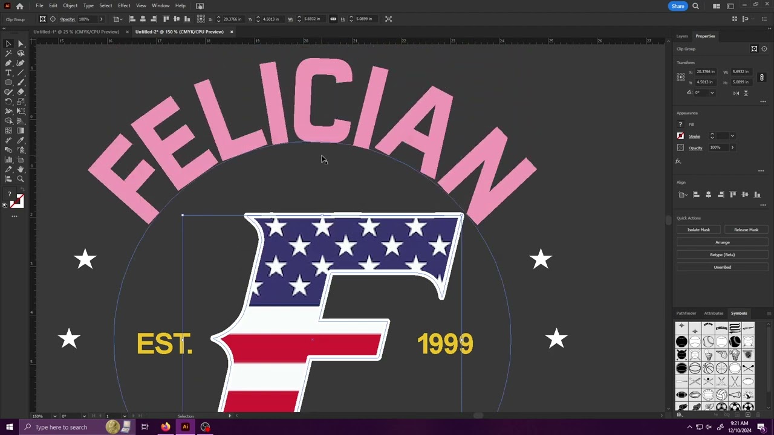Open the Window menu
The height and width of the screenshot is (435, 774).
(x=160, y=5)
